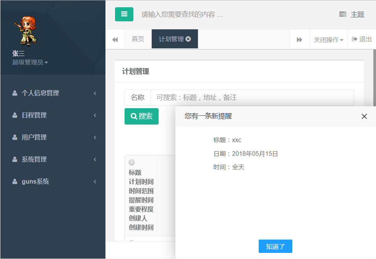Click the 日期：2018年05月15日 text
376x259 pixels.
[x=246, y=153]
